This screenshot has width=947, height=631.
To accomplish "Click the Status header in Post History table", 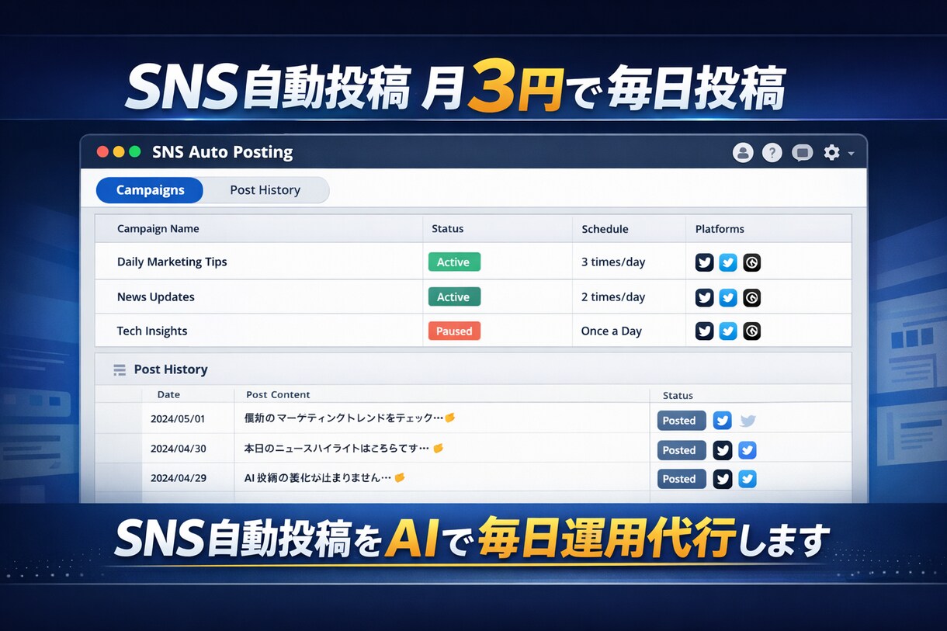I will coord(678,396).
